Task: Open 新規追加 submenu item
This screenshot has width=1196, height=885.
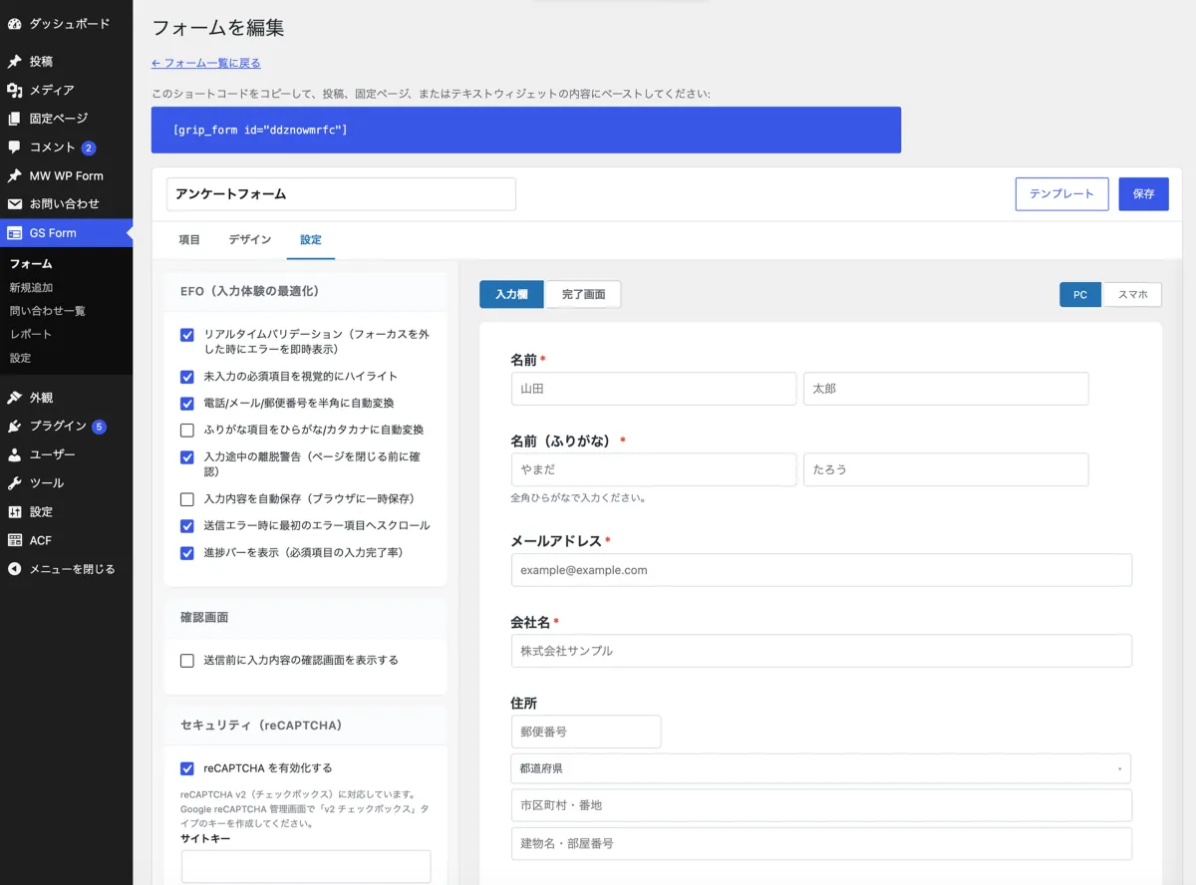Action: pyautogui.click(x=31, y=287)
